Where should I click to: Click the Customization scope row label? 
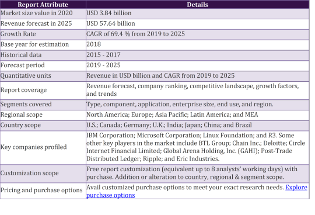click(x=30, y=173)
